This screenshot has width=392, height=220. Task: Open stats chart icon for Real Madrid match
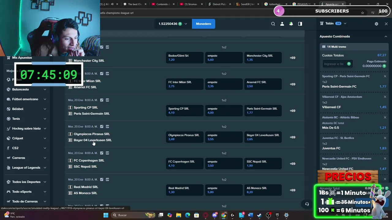pos(102,179)
